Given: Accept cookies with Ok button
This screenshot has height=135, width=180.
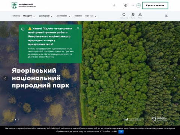Looking at the screenshot, I should tap(121, 132).
